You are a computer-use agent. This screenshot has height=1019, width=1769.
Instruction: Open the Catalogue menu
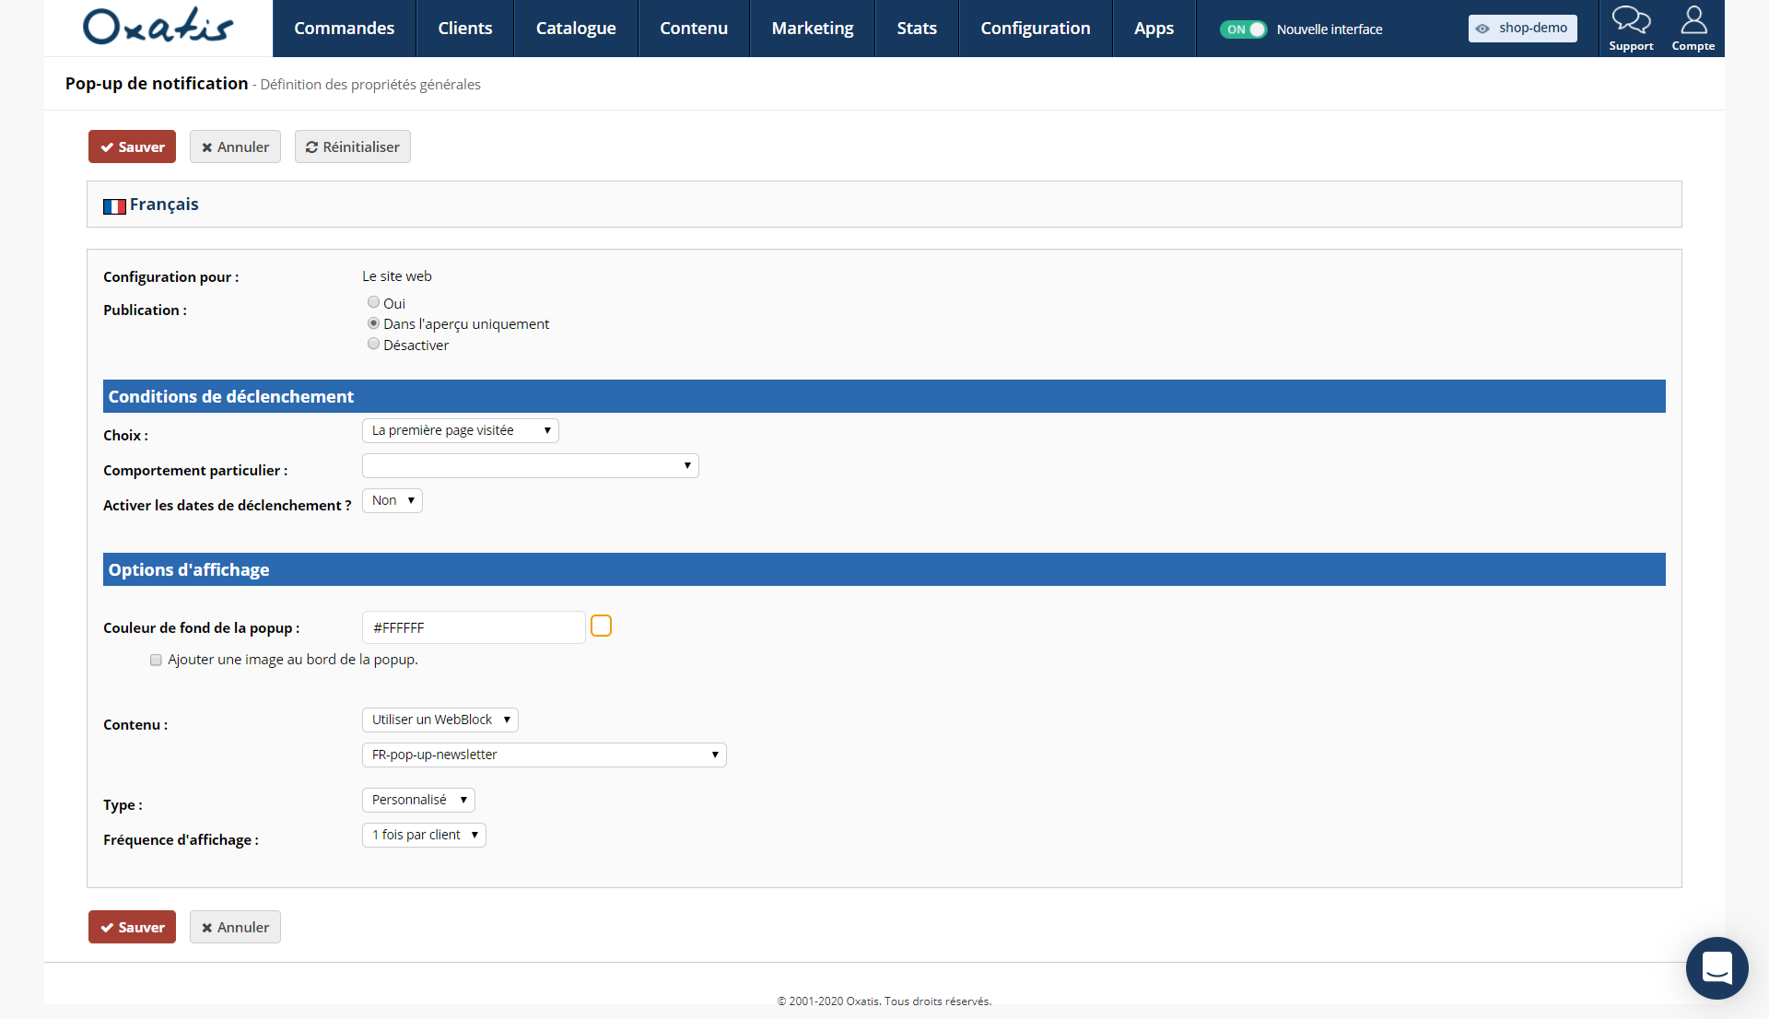pyautogui.click(x=576, y=29)
